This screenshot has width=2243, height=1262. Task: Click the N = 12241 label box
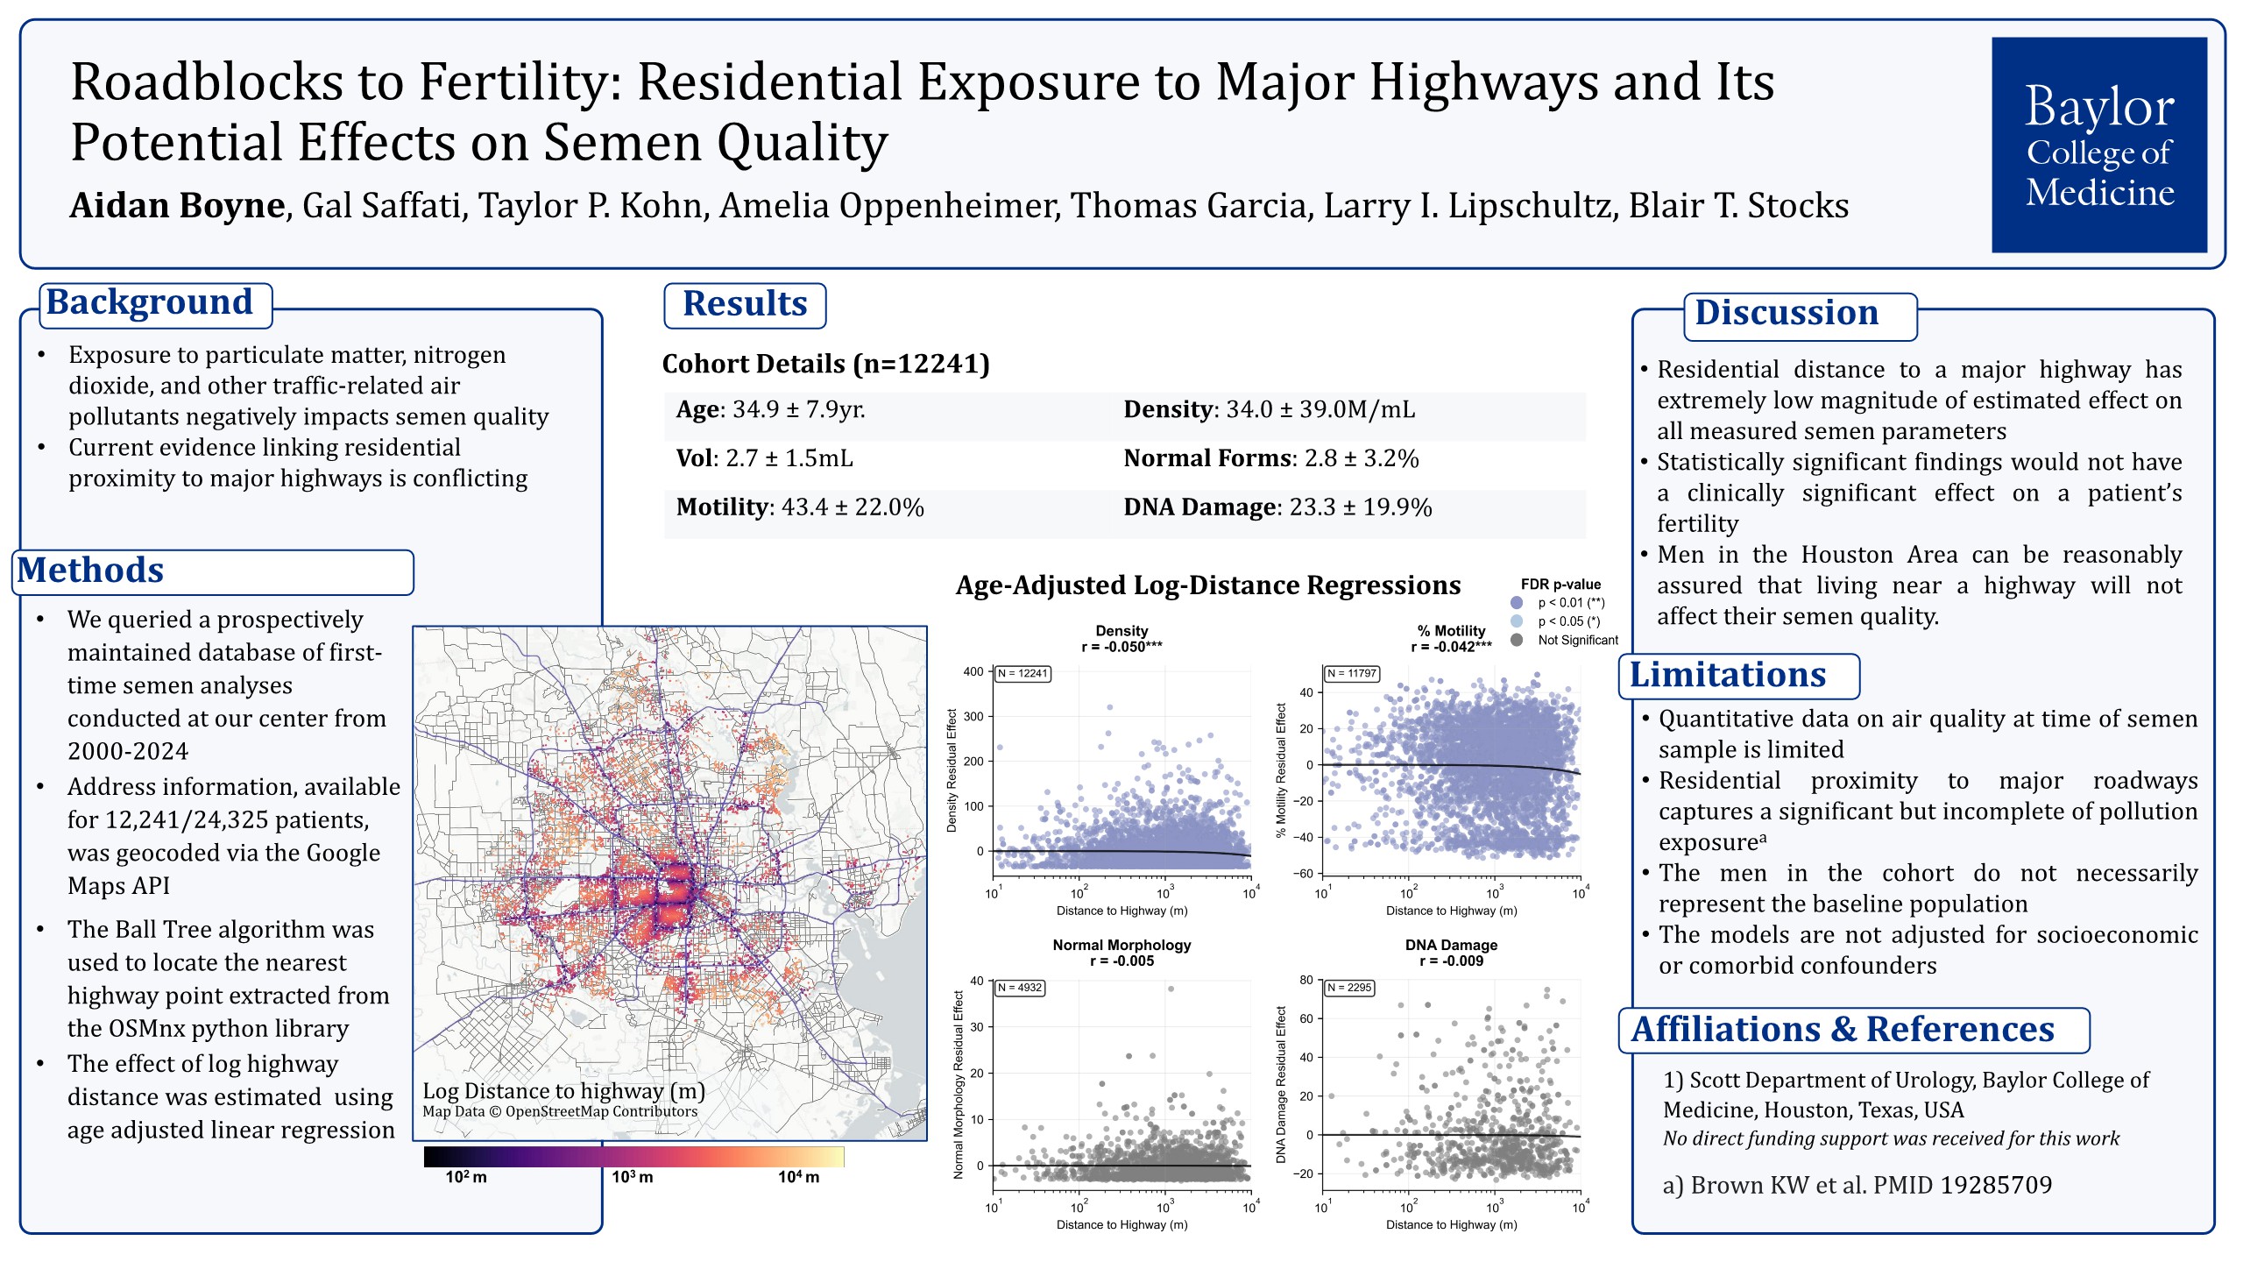[1022, 674]
